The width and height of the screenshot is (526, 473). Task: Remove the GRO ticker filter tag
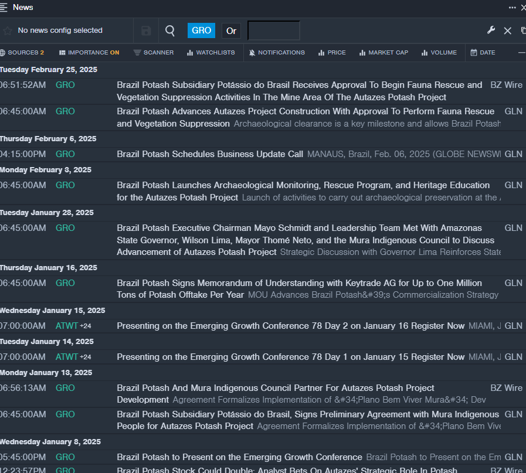[x=201, y=30]
